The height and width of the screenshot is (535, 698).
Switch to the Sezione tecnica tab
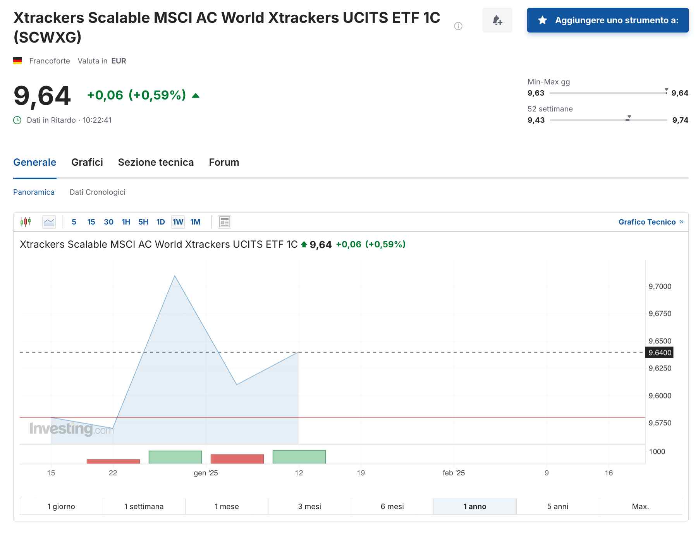click(156, 162)
